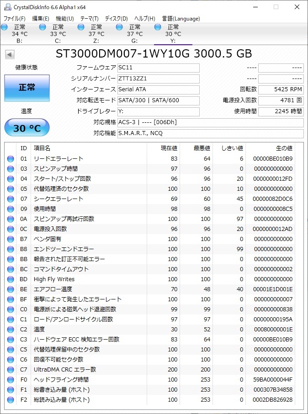The height and width of the screenshot is (414, 308).
Task: Click status orb for ID BE エアフロー温度
Action: click(11, 289)
